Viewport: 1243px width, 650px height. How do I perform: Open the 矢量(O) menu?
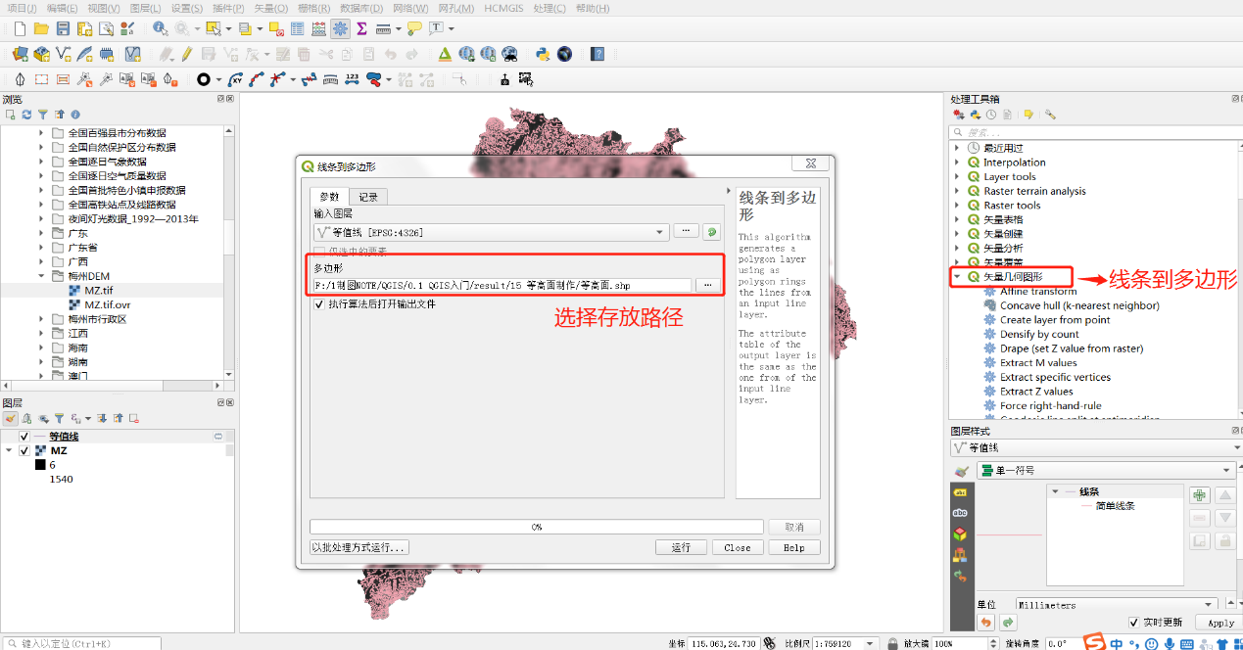click(271, 8)
